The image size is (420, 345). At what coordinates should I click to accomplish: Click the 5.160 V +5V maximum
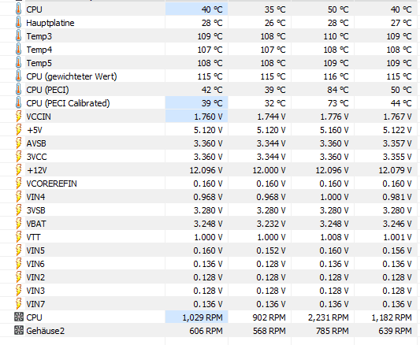point(334,130)
